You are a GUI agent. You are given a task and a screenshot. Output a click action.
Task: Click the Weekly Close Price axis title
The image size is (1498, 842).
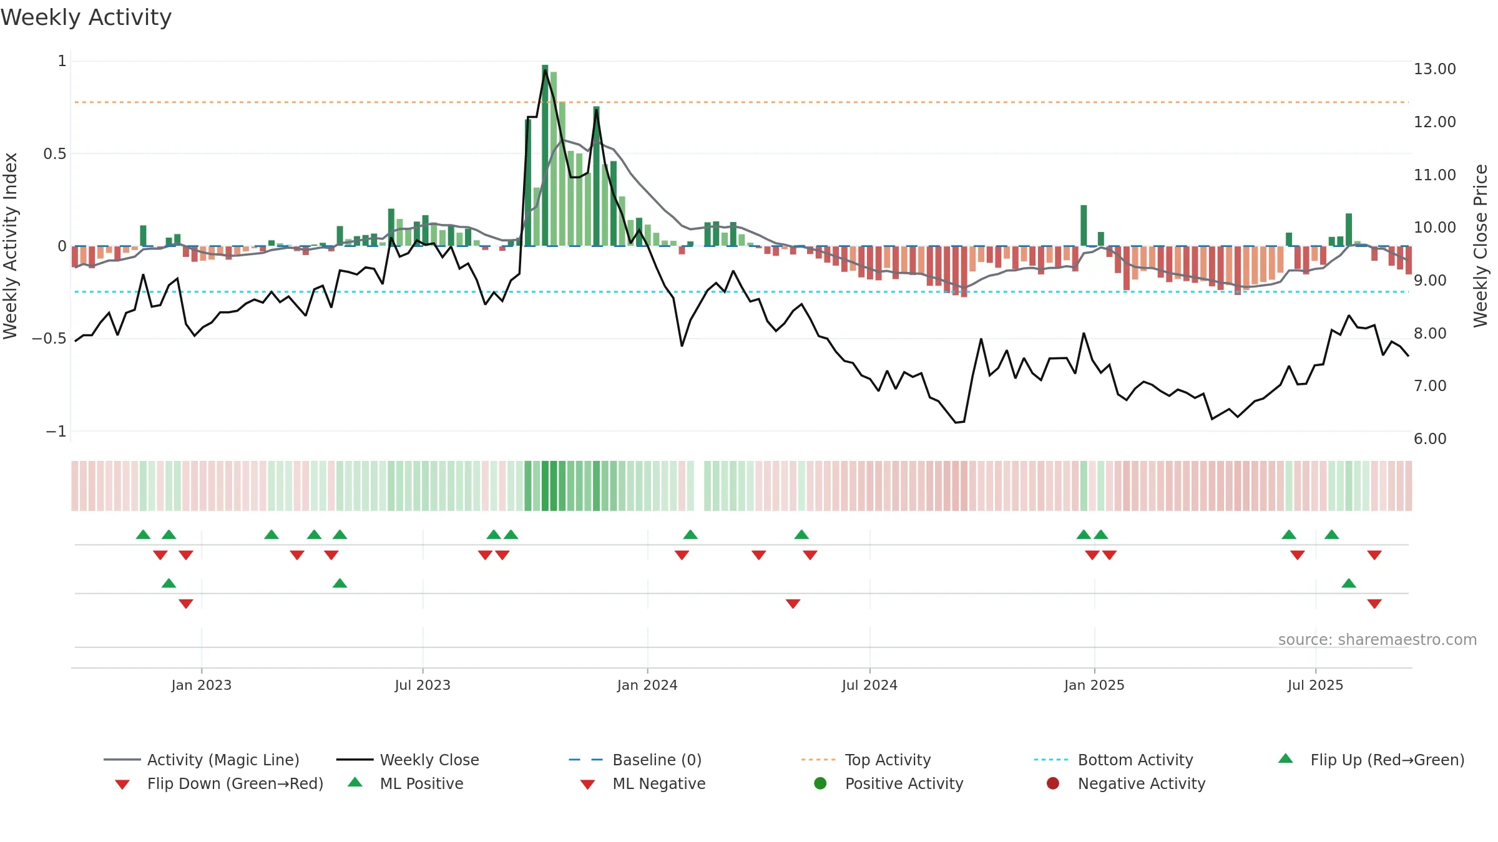(x=1481, y=246)
